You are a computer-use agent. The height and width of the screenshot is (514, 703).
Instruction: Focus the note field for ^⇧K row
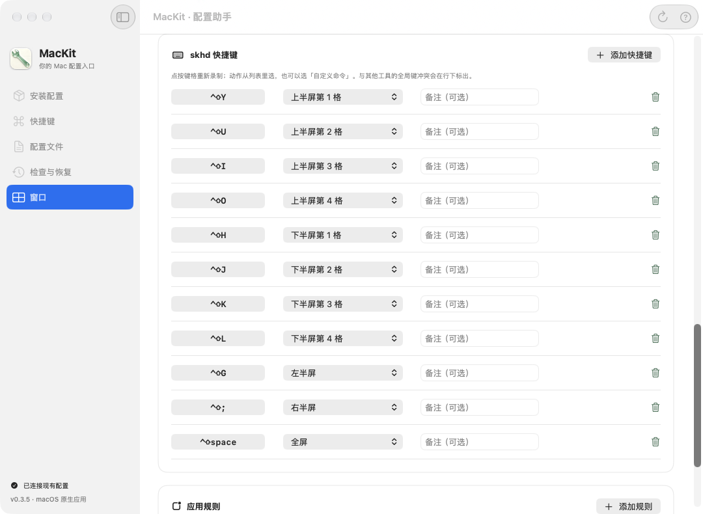[479, 304]
